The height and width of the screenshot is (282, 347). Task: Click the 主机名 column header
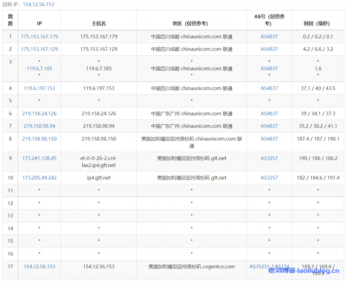pos(99,23)
